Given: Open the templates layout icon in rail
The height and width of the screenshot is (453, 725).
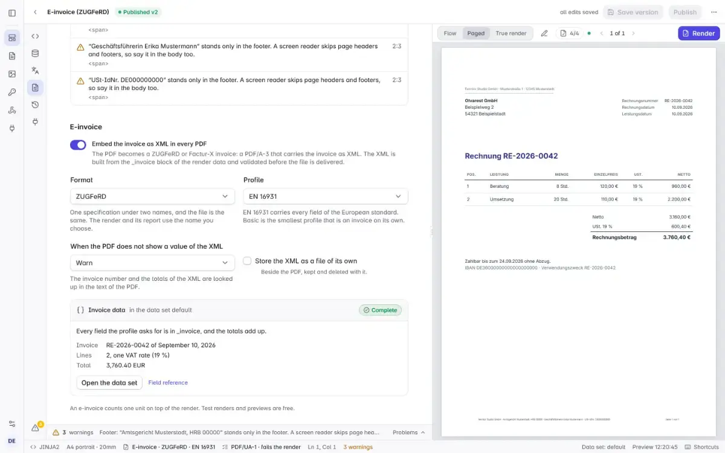Looking at the screenshot, I should click(x=12, y=38).
